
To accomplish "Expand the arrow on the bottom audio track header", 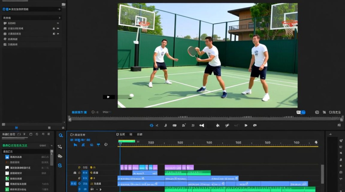I will coord(101,189).
